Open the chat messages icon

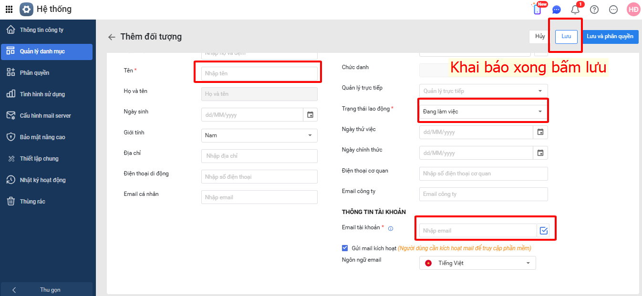point(557,10)
